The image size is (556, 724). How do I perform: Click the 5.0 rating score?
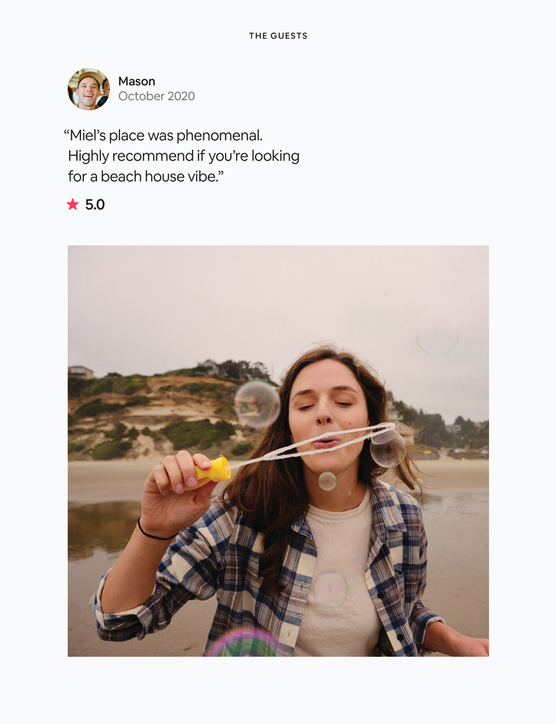(95, 205)
